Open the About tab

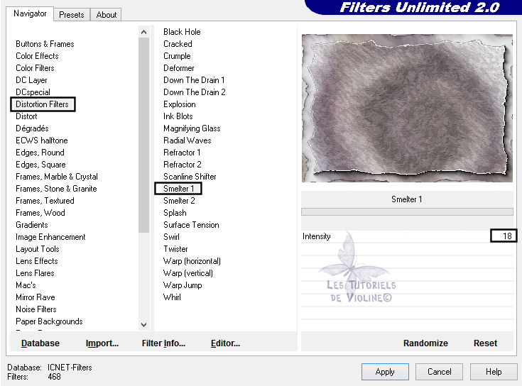(x=107, y=14)
